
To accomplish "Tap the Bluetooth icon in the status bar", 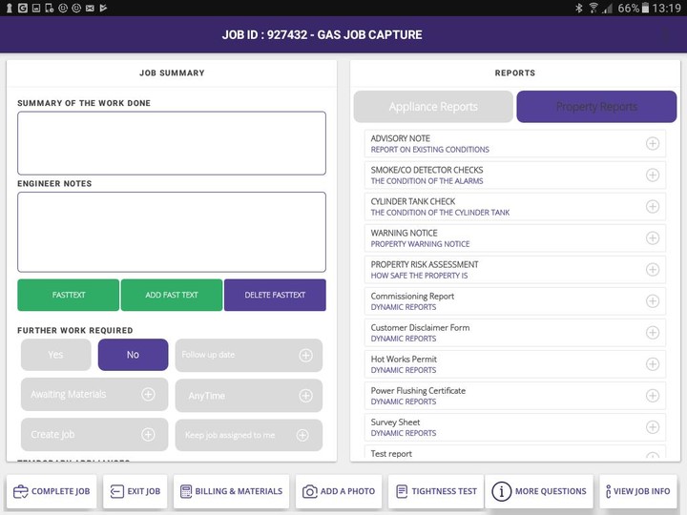I will coord(579,8).
